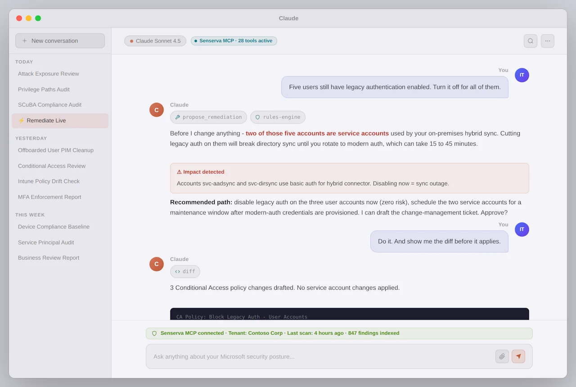Click the 'Impact detected' heading

[x=200, y=172]
